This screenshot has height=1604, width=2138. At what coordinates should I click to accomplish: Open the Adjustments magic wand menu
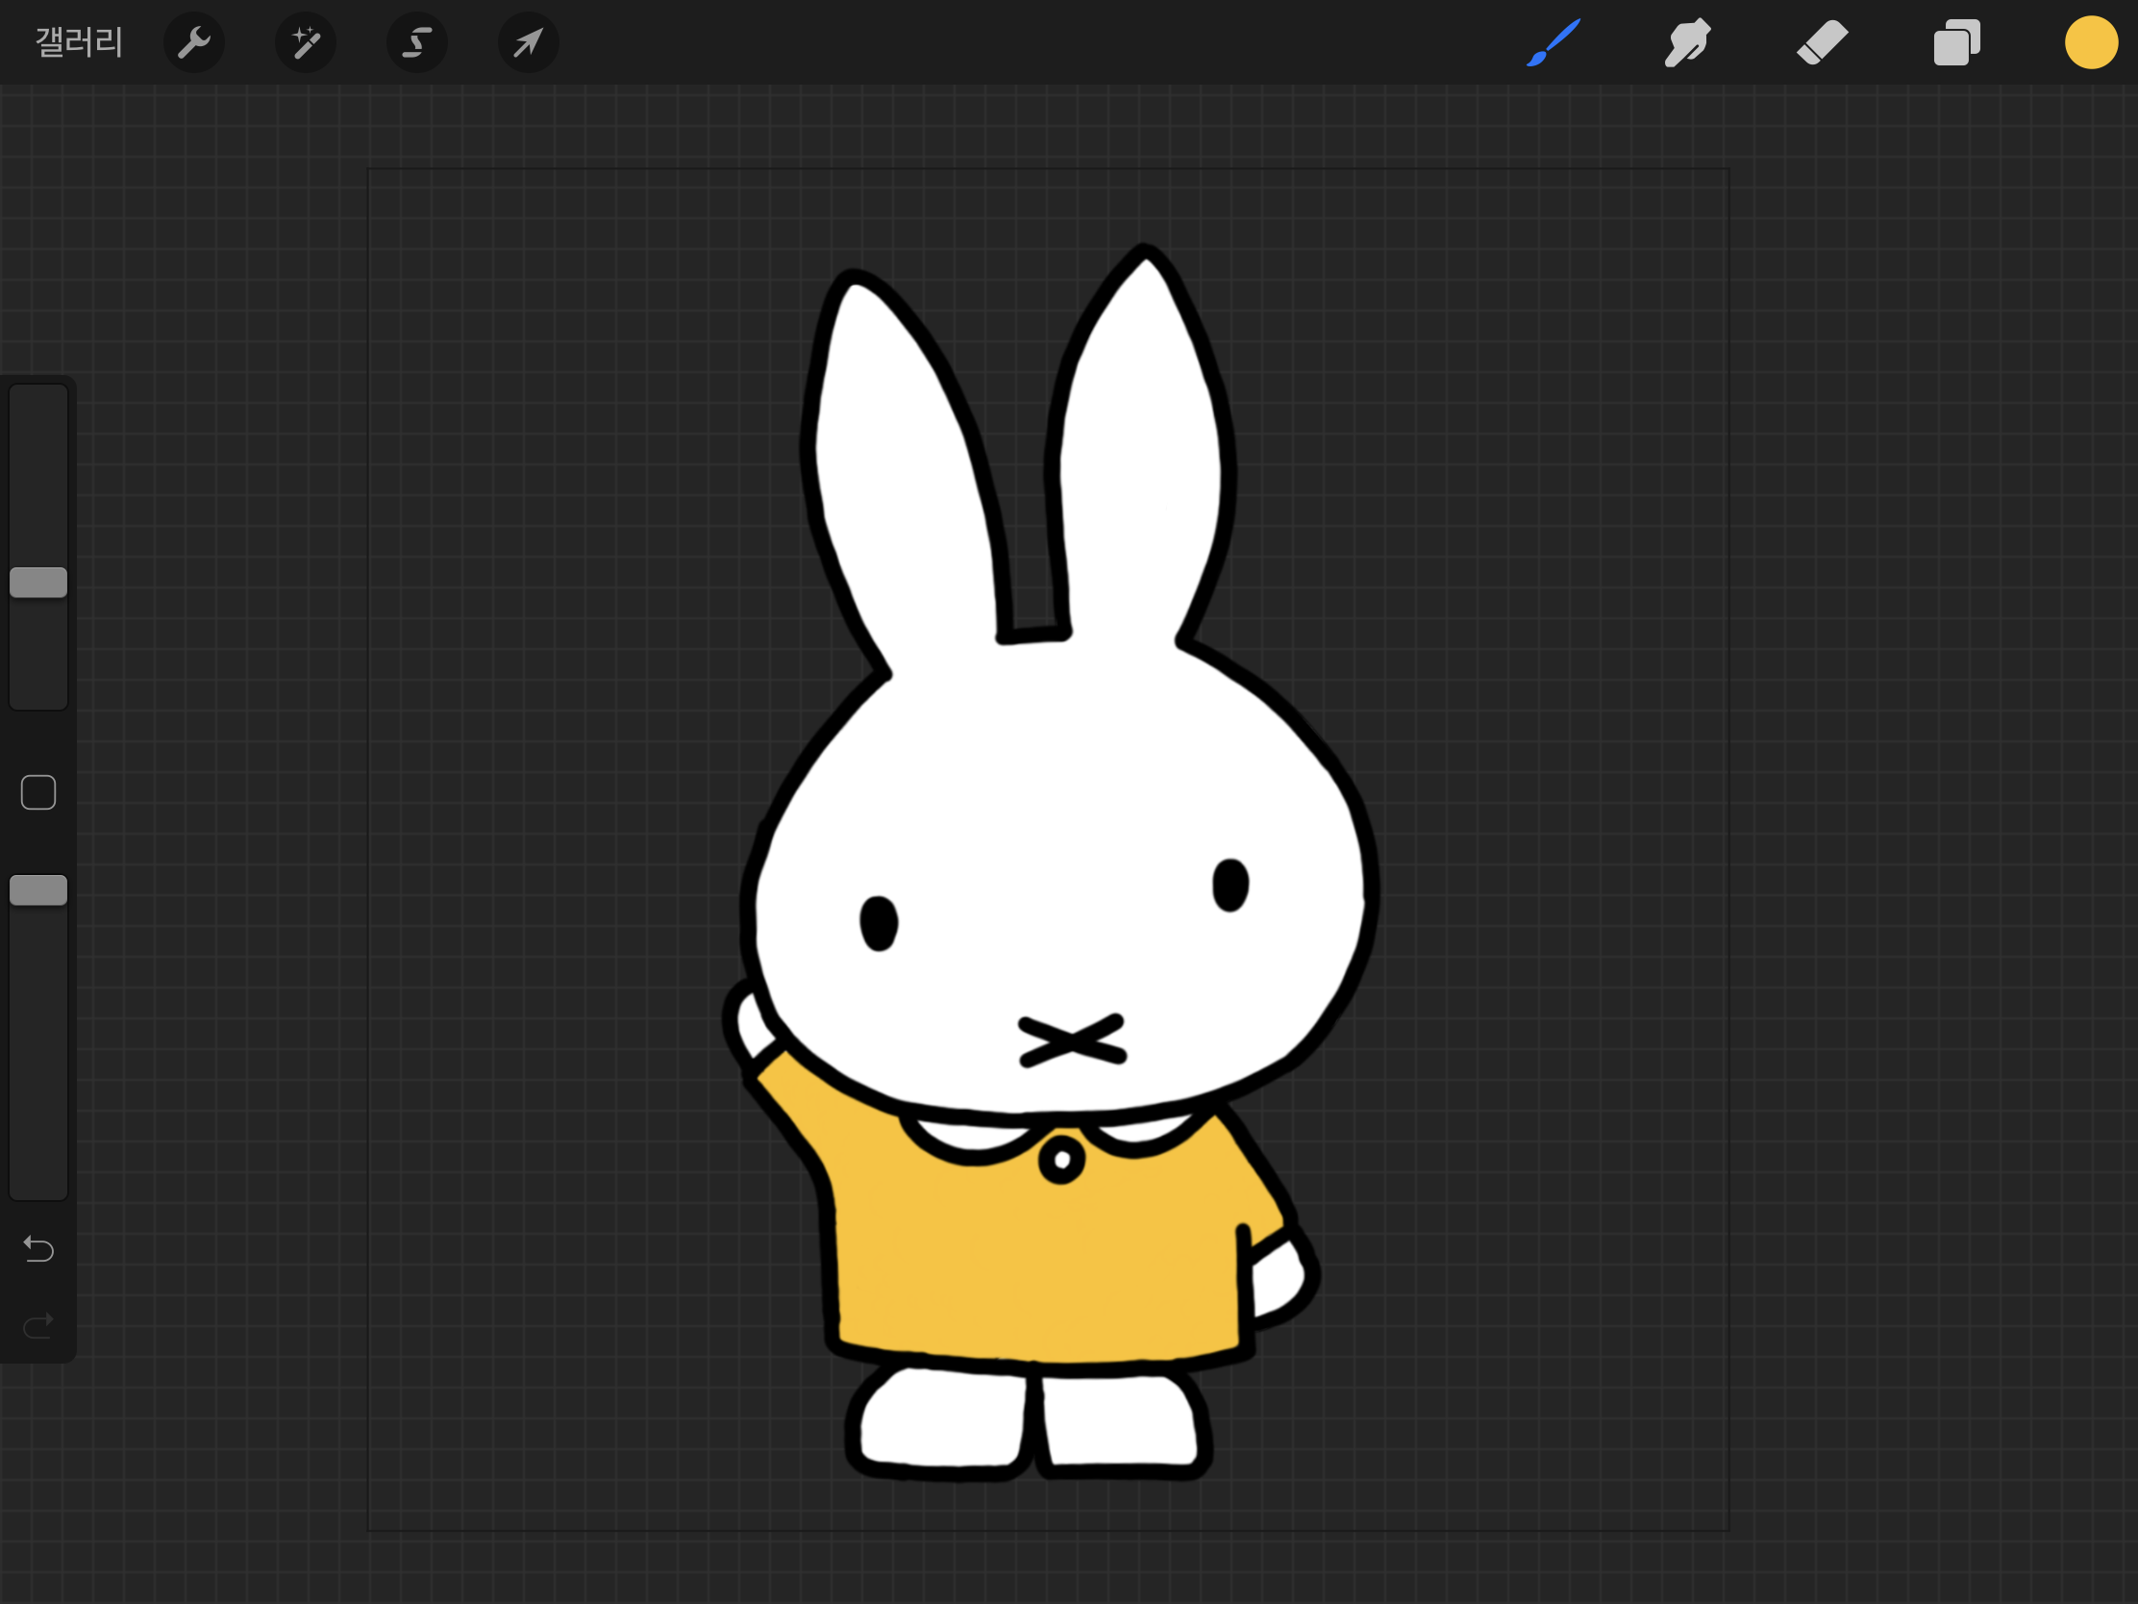[x=306, y=42]
